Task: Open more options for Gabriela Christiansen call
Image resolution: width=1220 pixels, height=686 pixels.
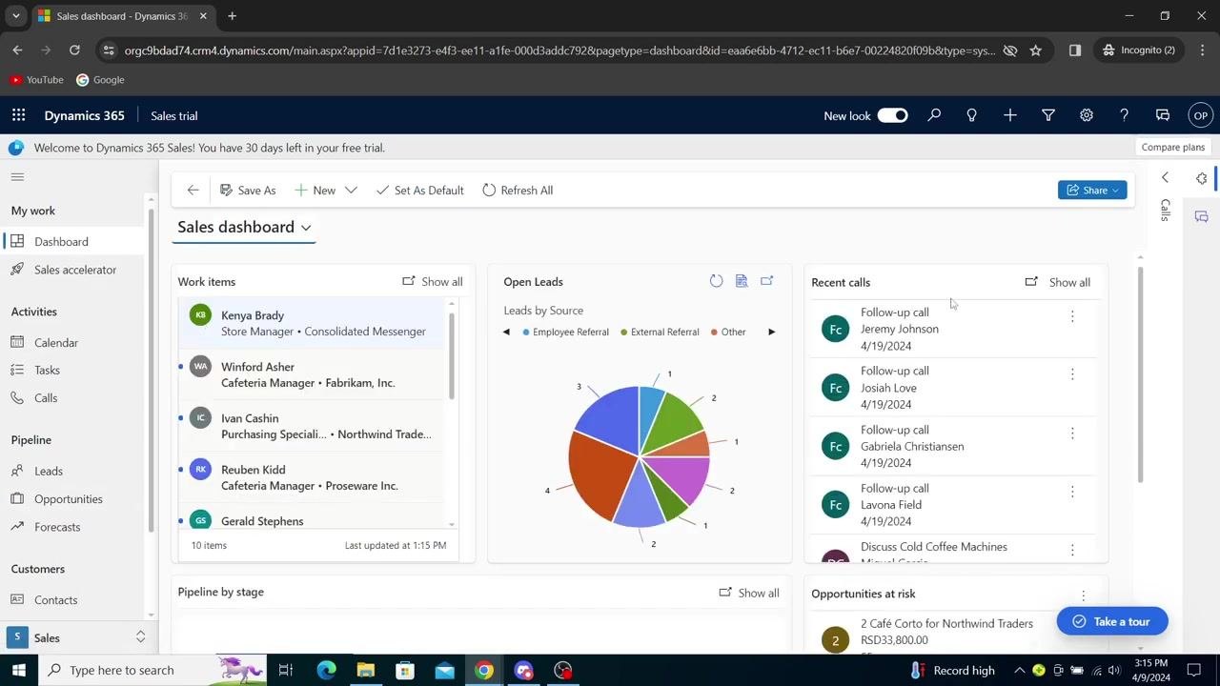Action: pos(1072,434)
